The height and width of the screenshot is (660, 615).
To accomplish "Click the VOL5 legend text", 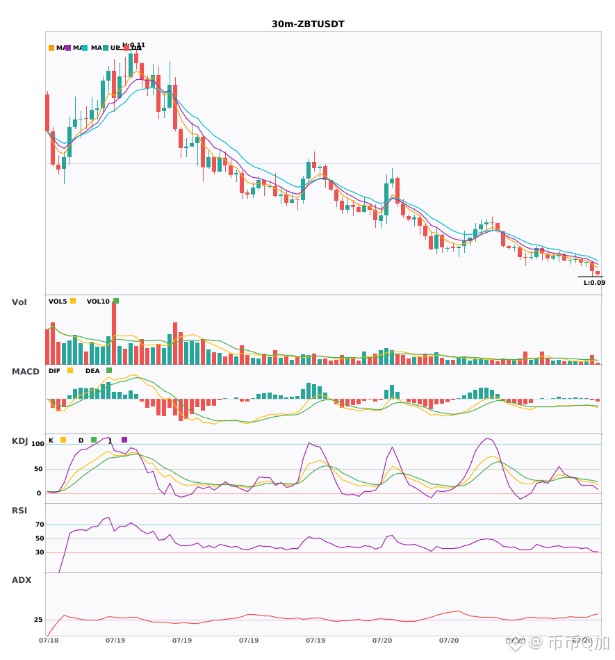I will click(58, 302).
